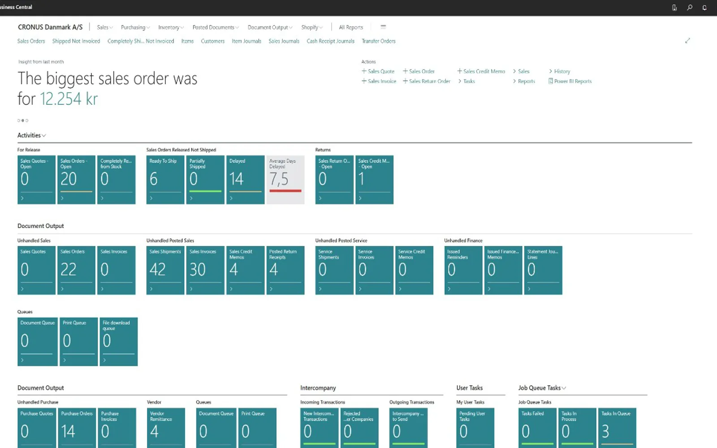Click arrow on Issued Reminders tile

449,289
